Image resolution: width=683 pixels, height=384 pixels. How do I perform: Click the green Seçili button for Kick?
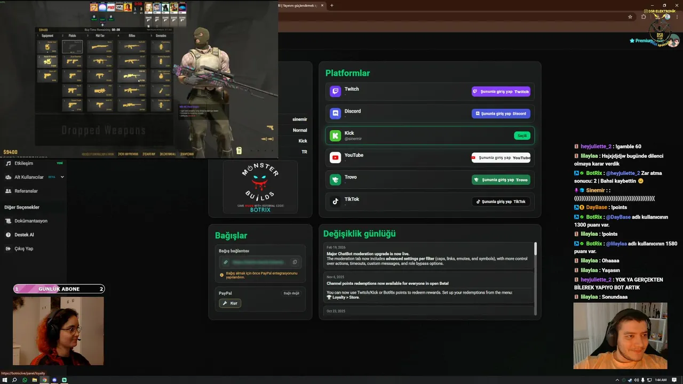point(522,135)
